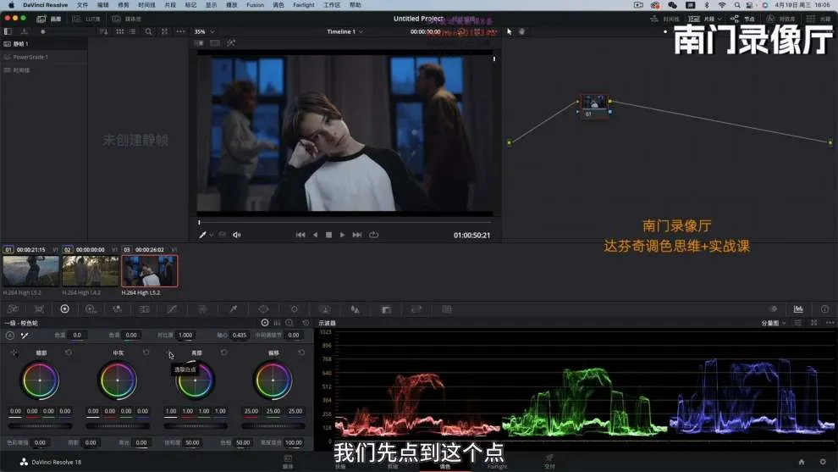Pick white point on Gain wheel
This screenshot has height=472, width=838.
coord(169,353)
